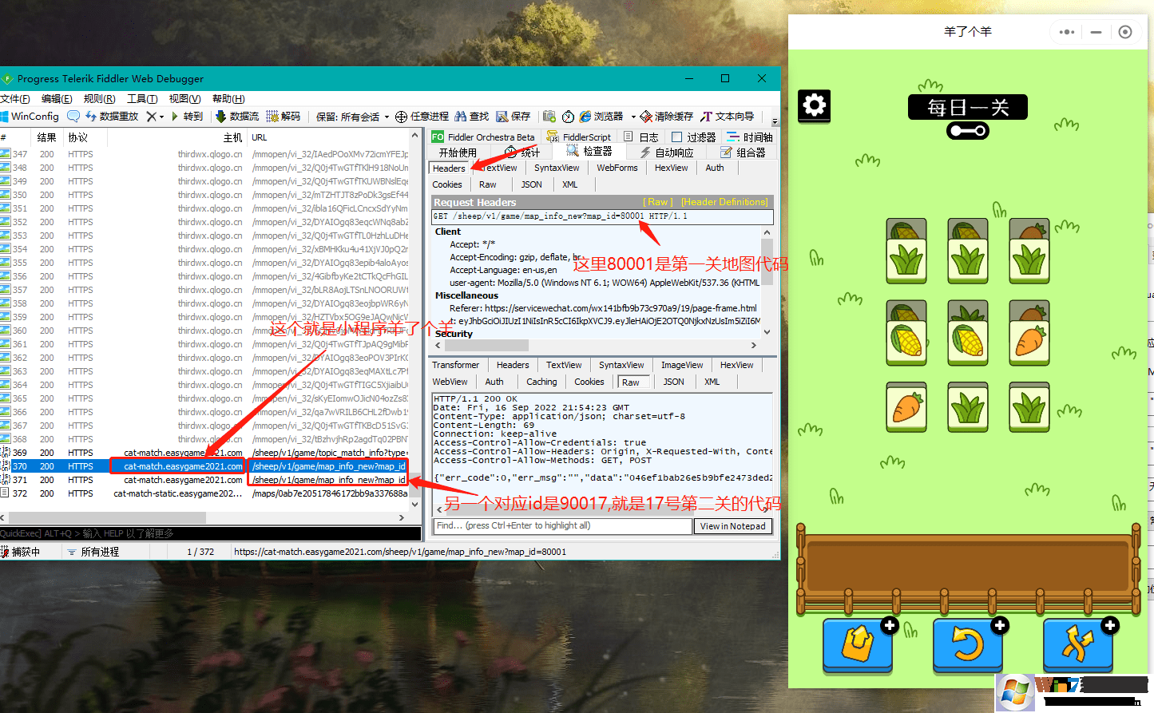Click the undo arrow button in the game
Screen dimensions: 1154x713
pos(968,644)
